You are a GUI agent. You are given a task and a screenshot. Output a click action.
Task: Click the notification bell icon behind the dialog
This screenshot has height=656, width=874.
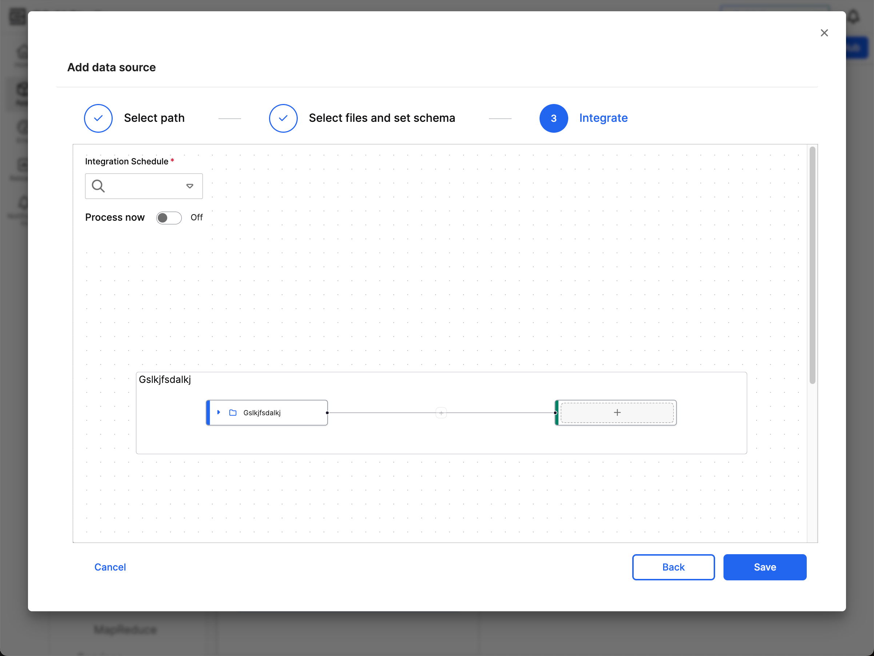coord(853,17)
